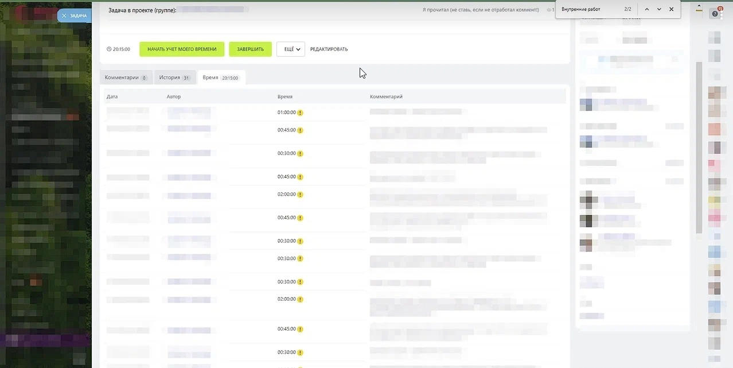Switch to the Комментарии tab
This screenshot has height=368, width=733.
[x=126, y=78]
